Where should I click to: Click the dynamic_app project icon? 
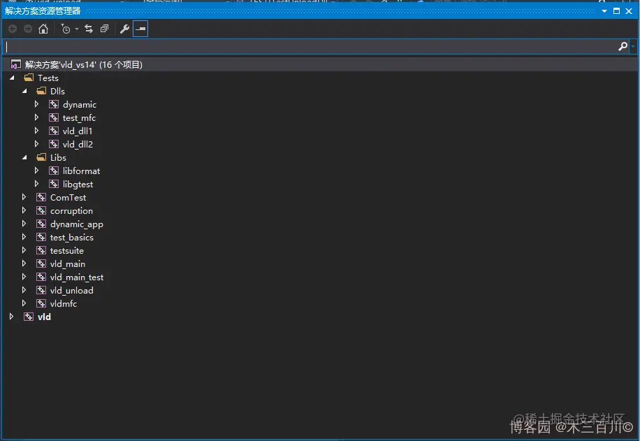41,224
